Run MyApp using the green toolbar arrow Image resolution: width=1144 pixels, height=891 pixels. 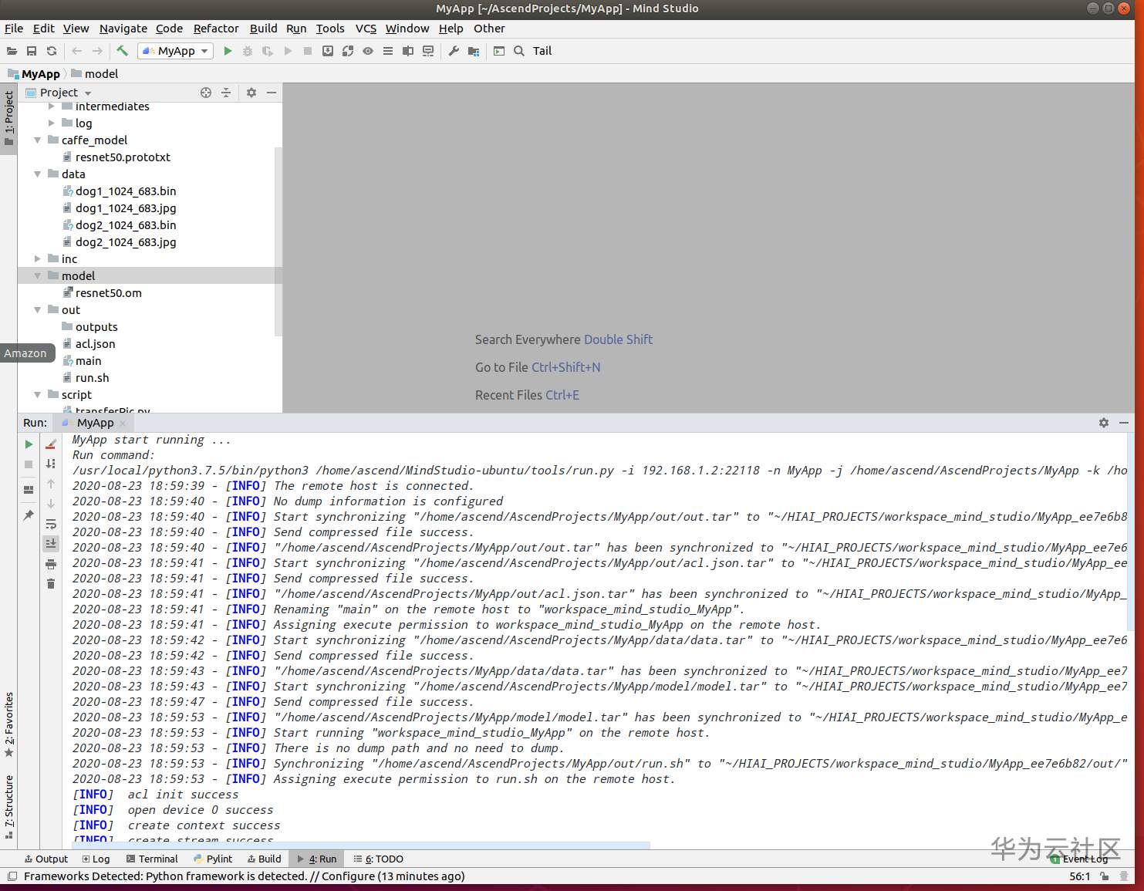pyautogui.click(x=228, y=51)
